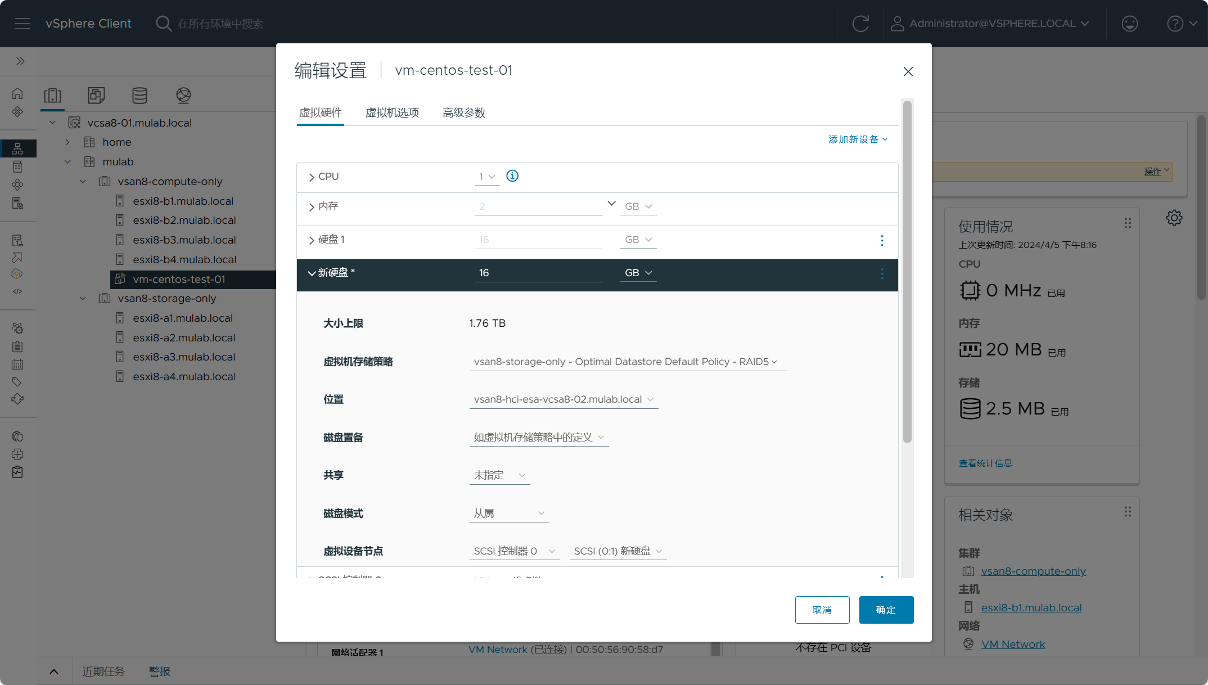Screen dimensions: 1208x685
Task: Click the dialog vertical scrollbar
Action: pos(907,272)
